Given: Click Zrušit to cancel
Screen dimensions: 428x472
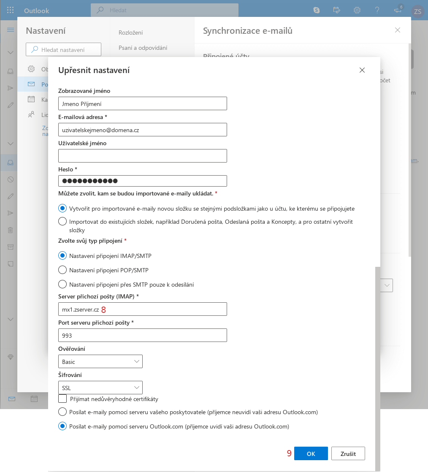Looking at the screenshot, I should click(348, 453).
